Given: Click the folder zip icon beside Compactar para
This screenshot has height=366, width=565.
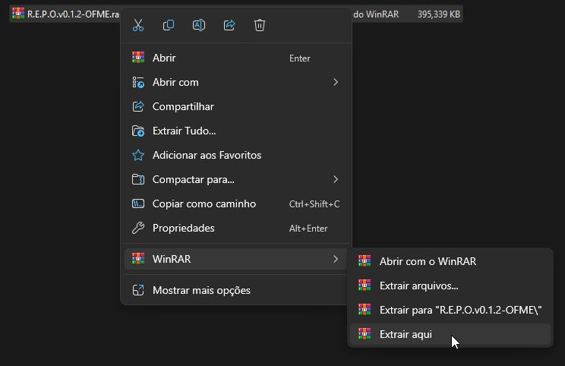Looking at the screenshot, I should (138, 179).
